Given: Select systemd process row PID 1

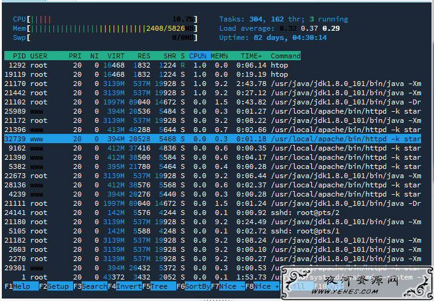Looking at the screenshot, I should click(x=212, y=277).
